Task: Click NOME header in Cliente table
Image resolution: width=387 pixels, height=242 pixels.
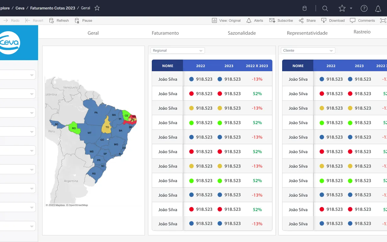Action: tap(298, 66)
